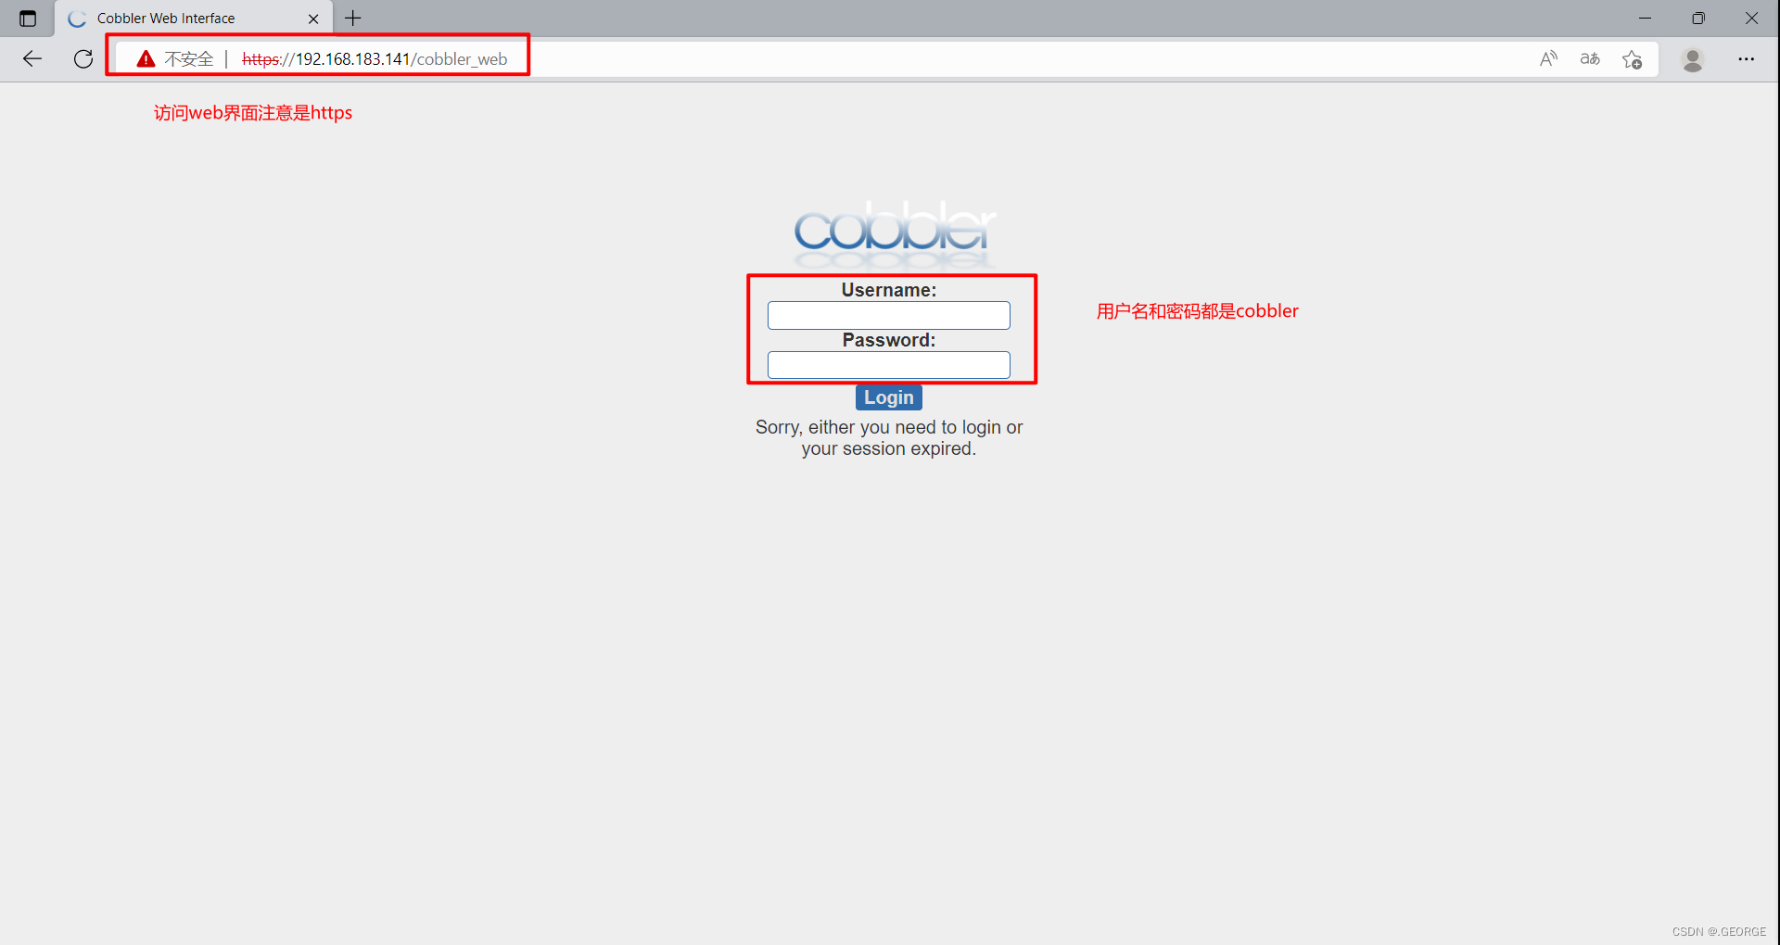Click the Password: label
The height and width of the screenshot is (945, 1780).
889,340
